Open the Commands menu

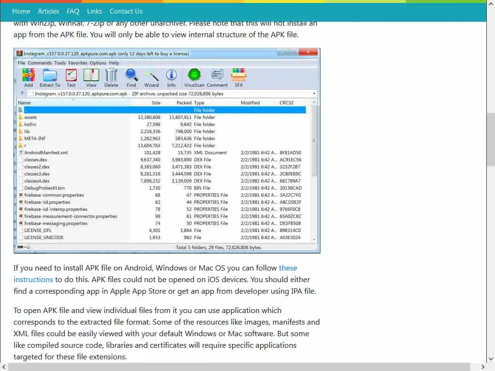coord(40,63)
